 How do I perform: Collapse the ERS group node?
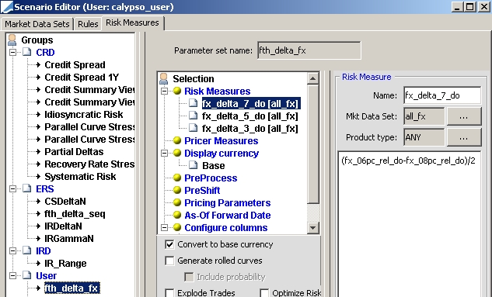coord(13,188)
